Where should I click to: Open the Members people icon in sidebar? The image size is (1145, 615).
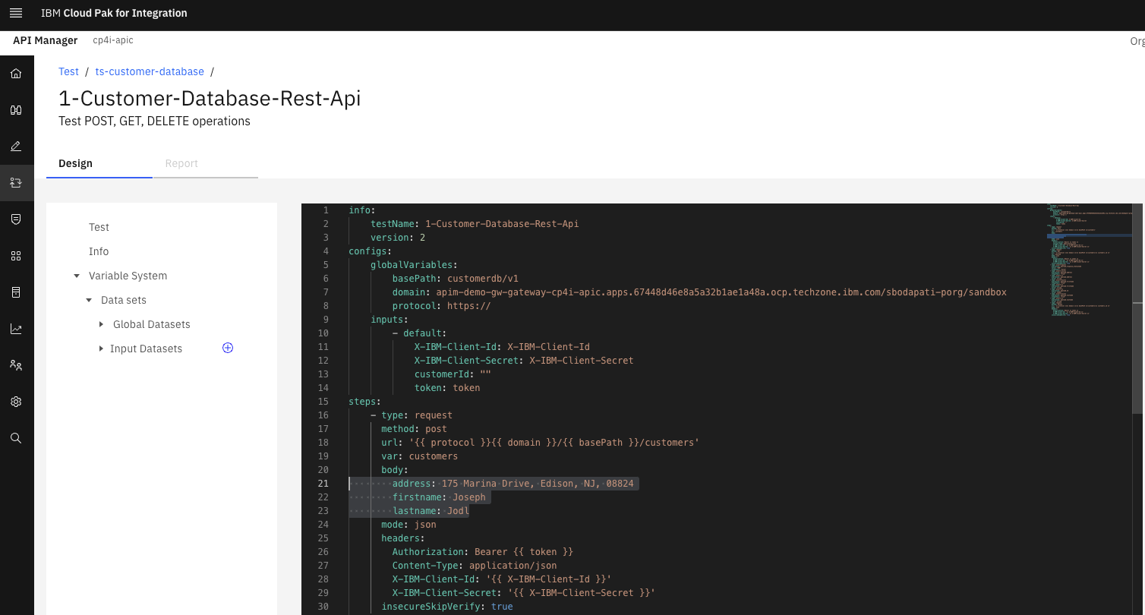point(16,365)
